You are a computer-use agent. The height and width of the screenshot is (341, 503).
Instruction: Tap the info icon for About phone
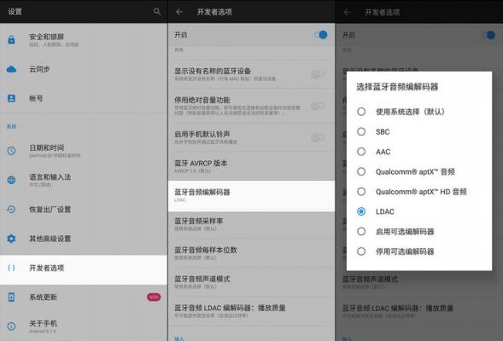11,327
